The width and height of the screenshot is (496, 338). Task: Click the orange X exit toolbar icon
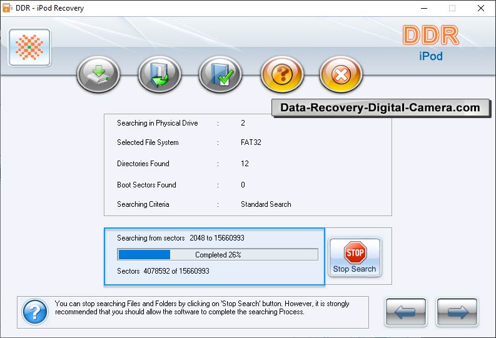point(341,75)
